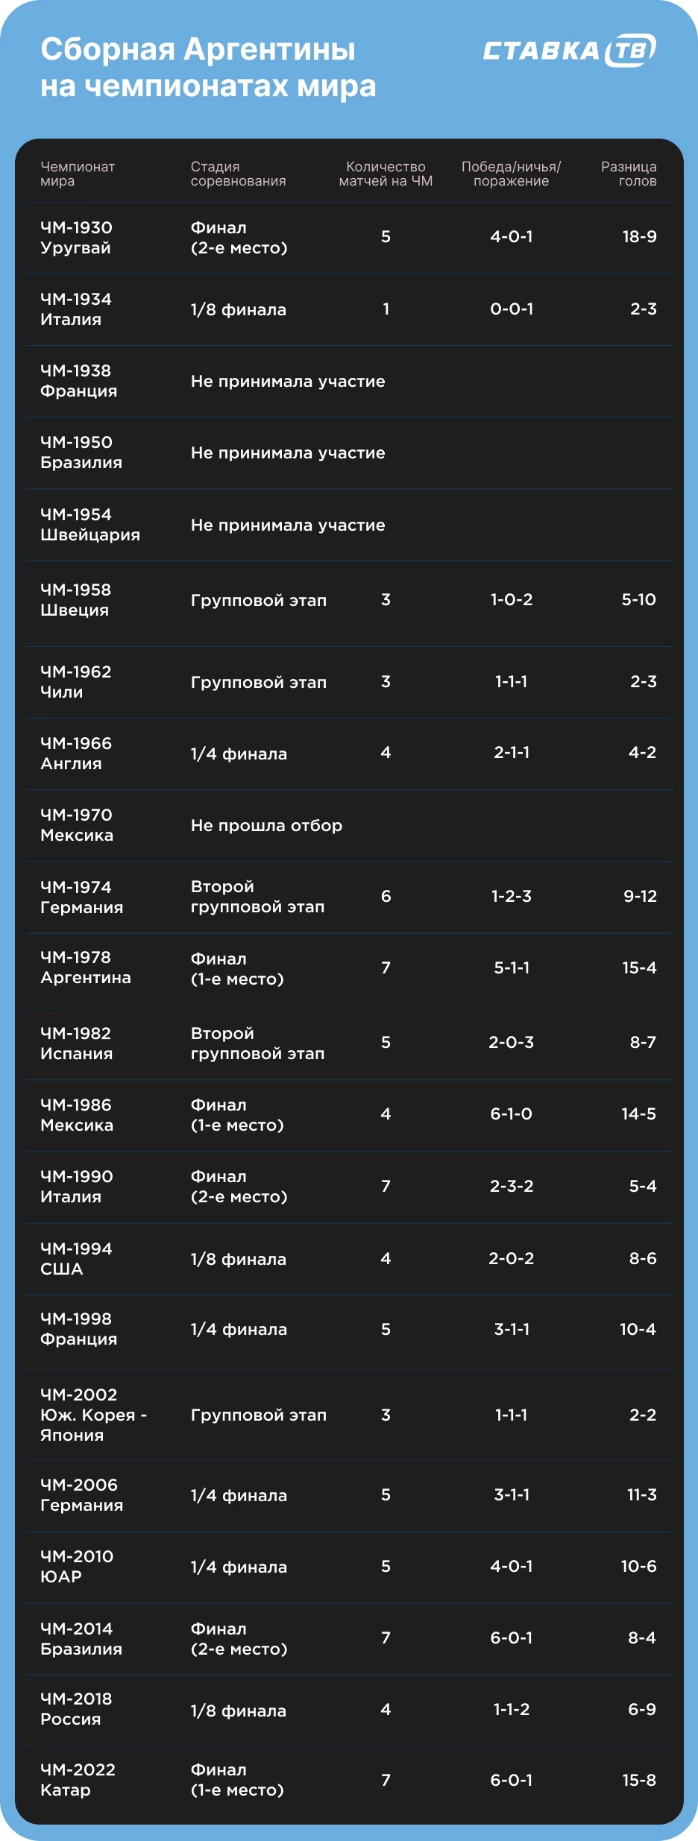Click the СТАВКА ТВ logo
This screenshot has height=1841, width=698.
(570, 50)
